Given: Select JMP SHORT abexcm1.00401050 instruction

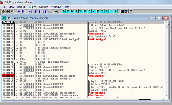Looking at the screenshot, I should point(53,79).
